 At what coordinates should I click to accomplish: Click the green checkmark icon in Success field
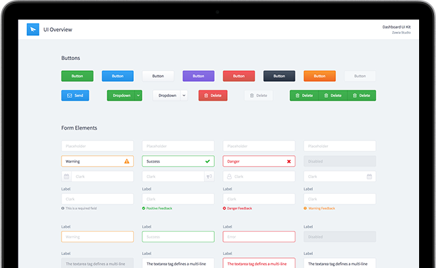(208, 161)
